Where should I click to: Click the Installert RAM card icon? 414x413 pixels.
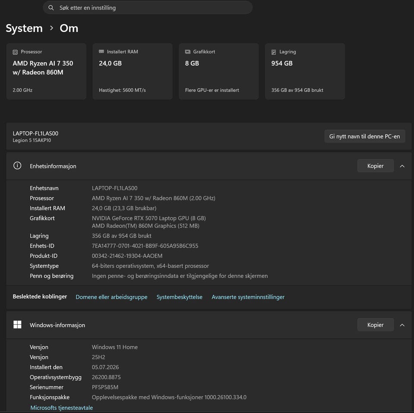click(x=101, y=51)
